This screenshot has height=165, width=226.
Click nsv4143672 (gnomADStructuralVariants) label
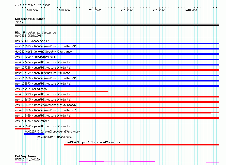tap(43, 126)
